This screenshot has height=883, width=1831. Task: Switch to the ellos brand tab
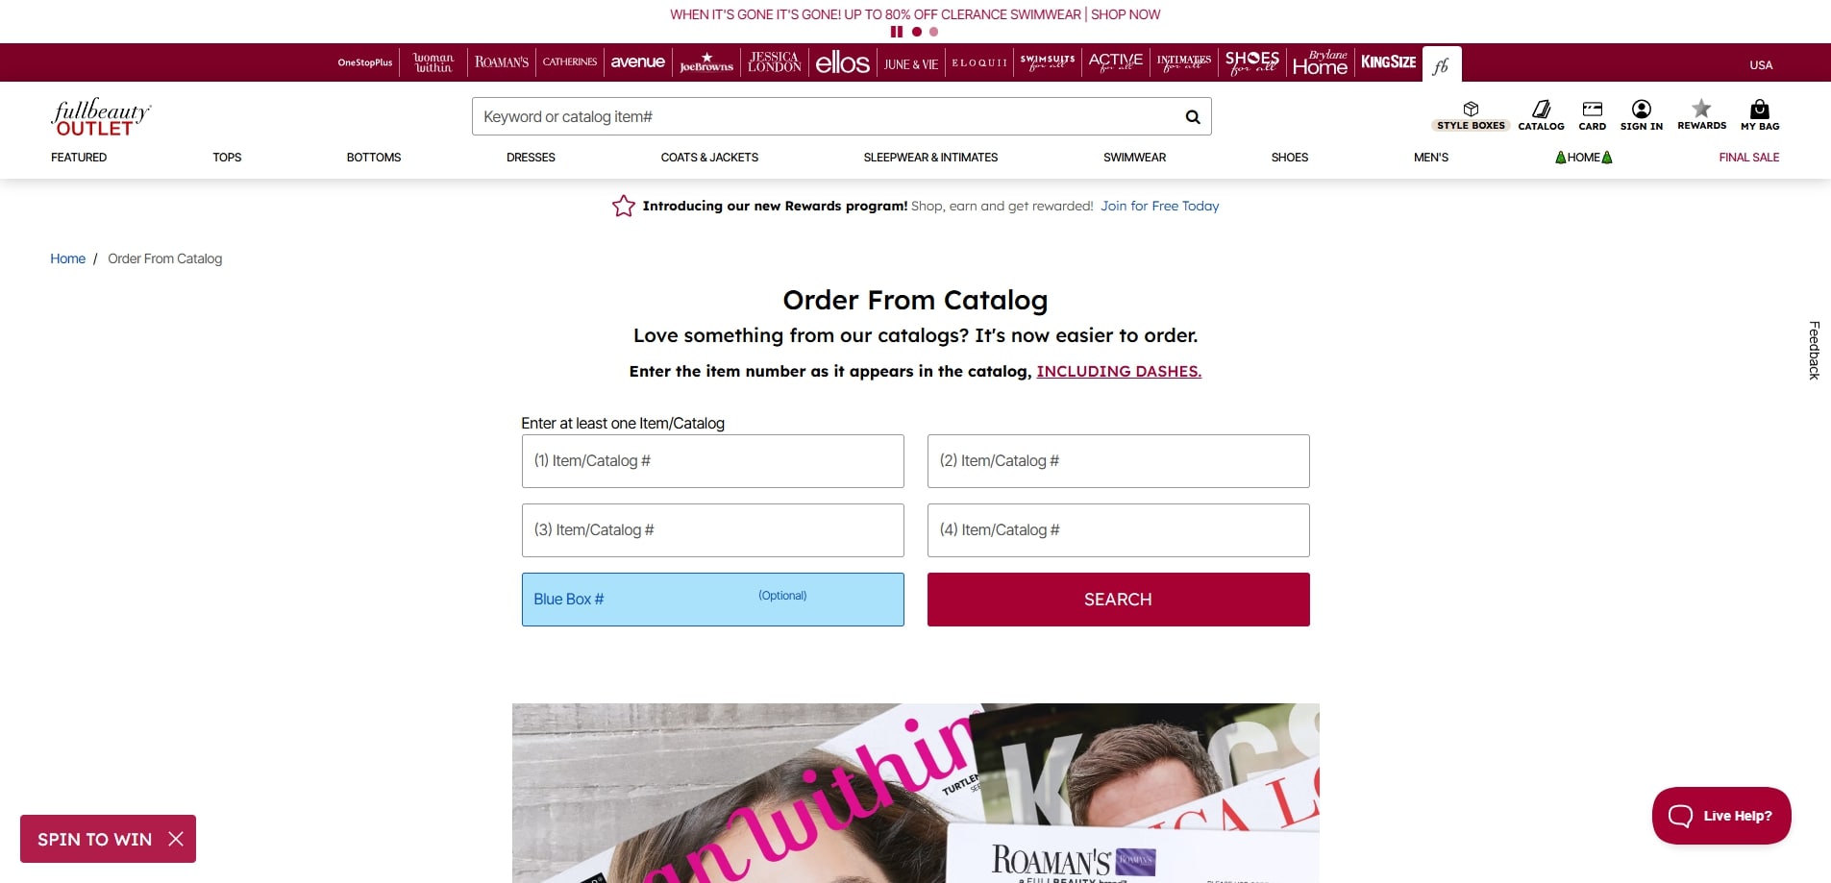click(x=842, y=62)
